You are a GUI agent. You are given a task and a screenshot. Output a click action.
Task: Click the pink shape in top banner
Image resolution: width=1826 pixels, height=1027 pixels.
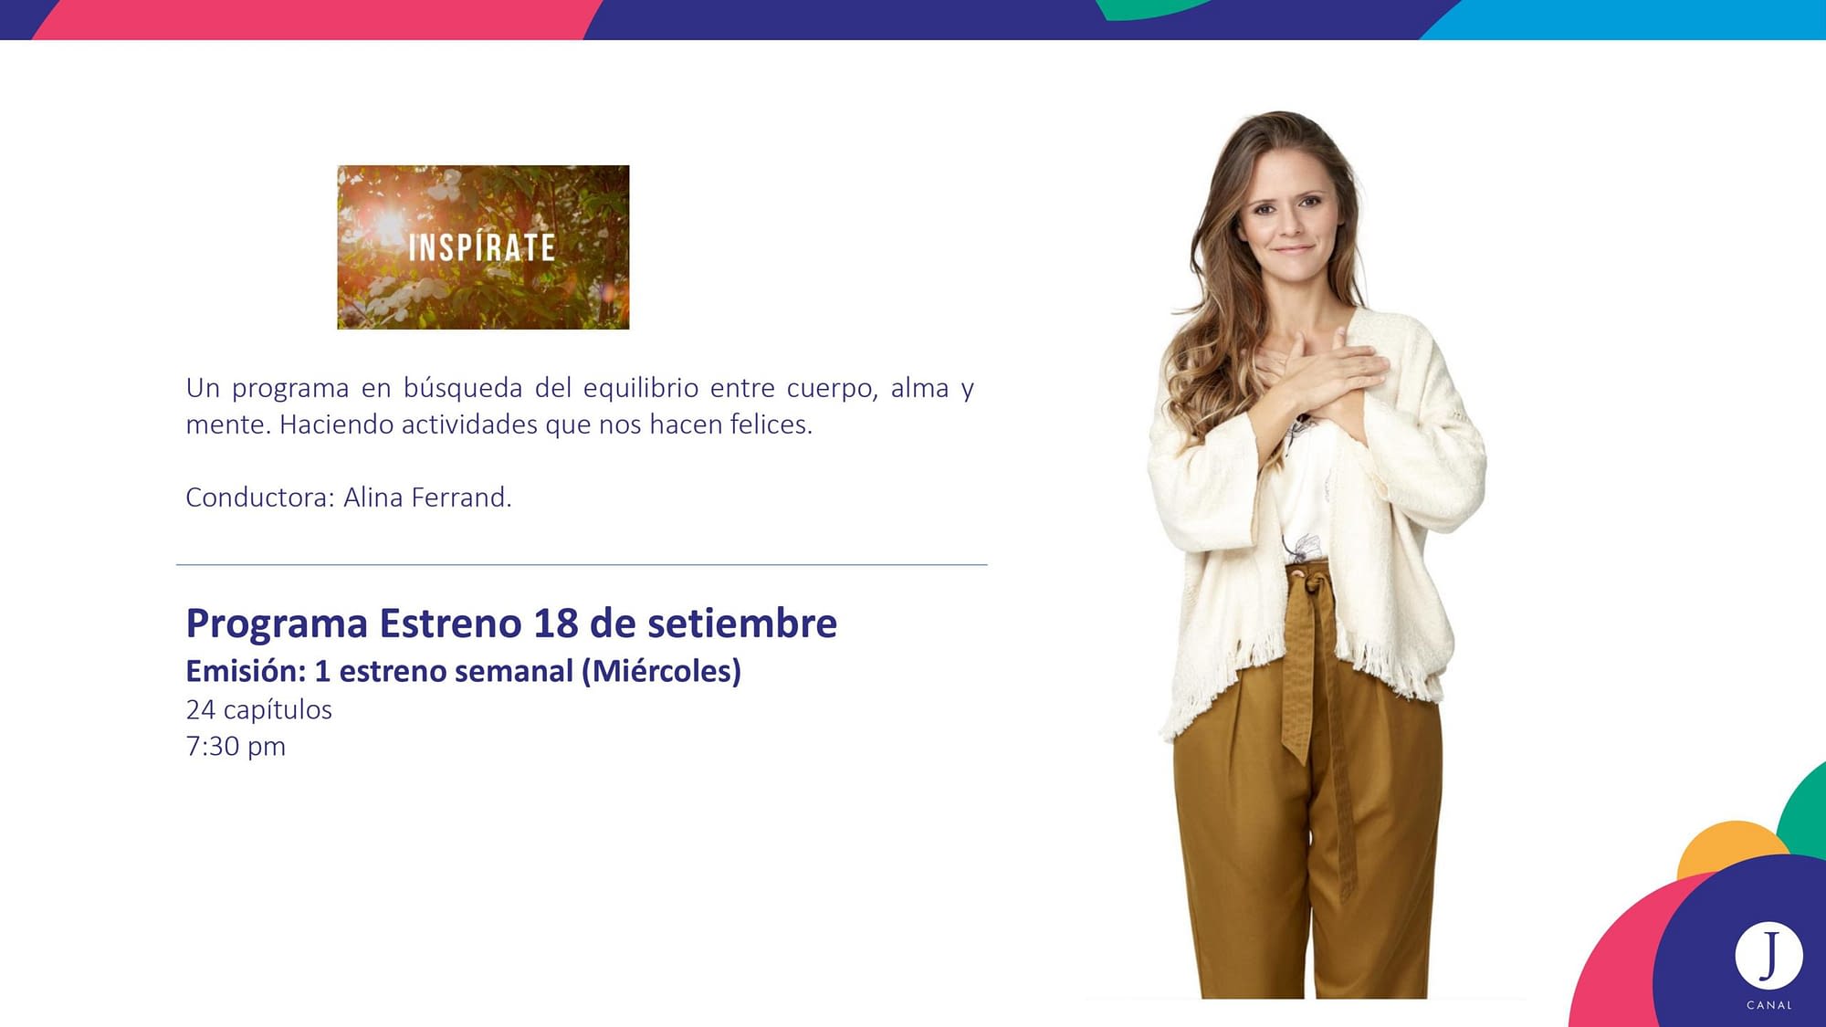(x=315, y=19)
